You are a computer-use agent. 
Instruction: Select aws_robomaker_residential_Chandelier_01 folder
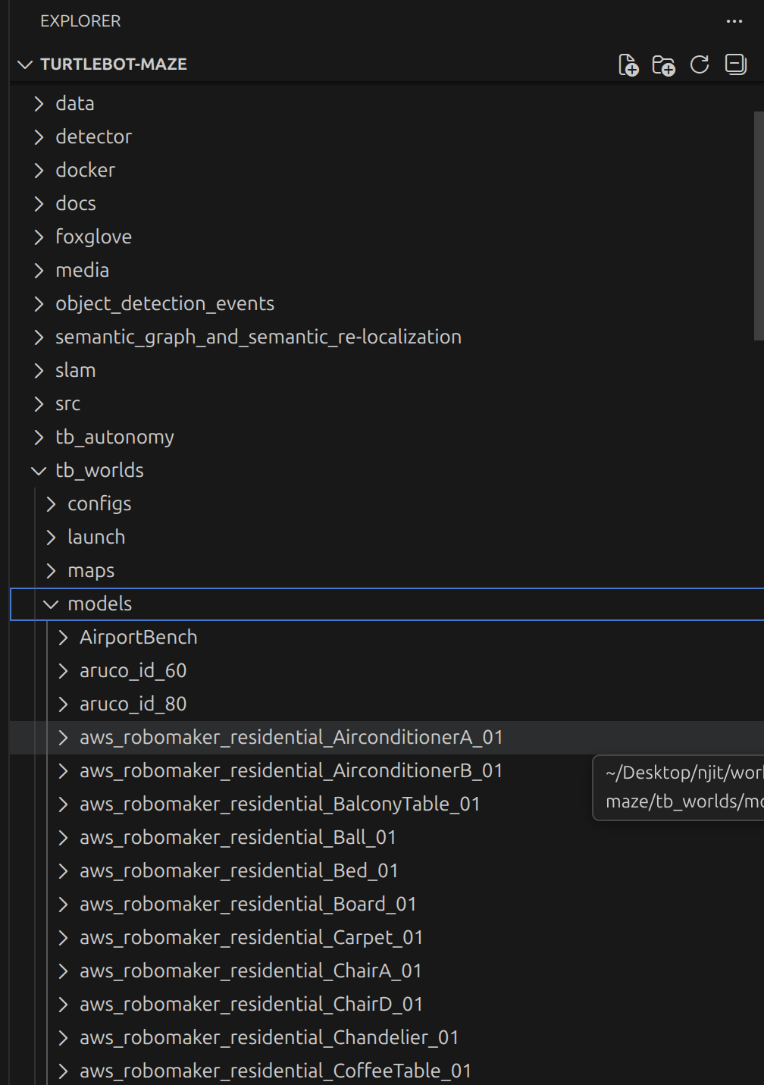point(269,1038)
